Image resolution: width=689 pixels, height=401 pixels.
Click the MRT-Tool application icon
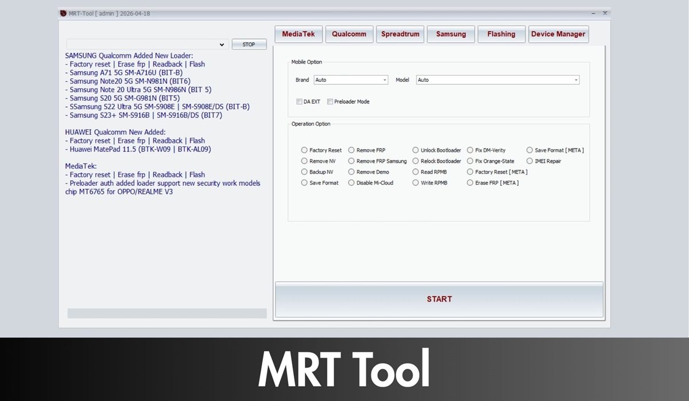pyautogui.click(x=63, y=13)
